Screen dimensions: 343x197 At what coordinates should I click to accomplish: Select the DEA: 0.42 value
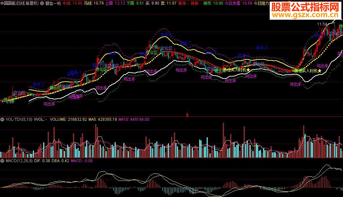(x=60, y=161)
